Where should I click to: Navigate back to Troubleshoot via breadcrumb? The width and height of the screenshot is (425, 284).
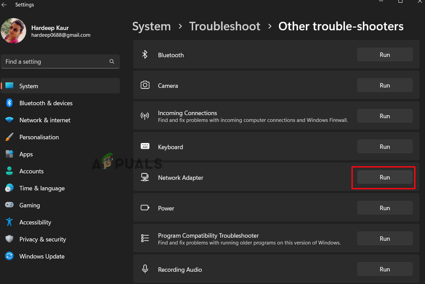(225, 26)
